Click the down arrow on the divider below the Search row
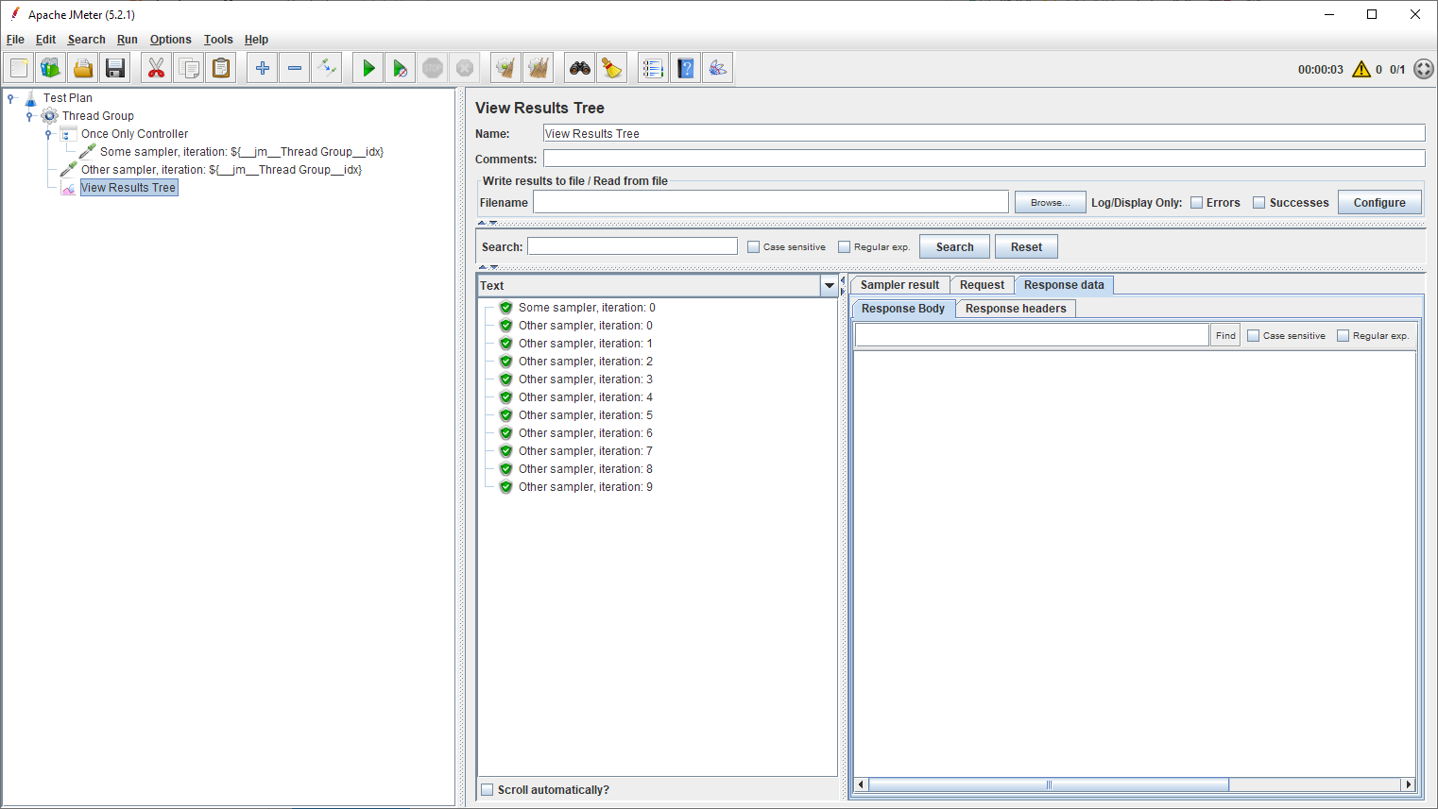The image size is (1438, 809). 493,267
